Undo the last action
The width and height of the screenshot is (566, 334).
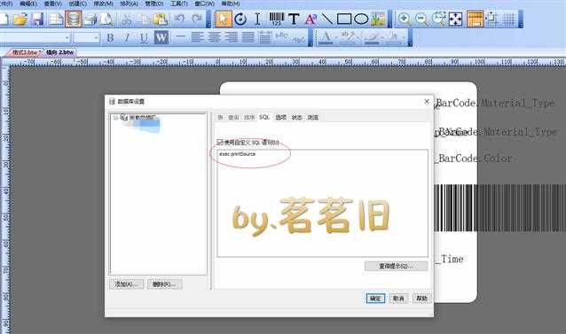tap(179, 19)
